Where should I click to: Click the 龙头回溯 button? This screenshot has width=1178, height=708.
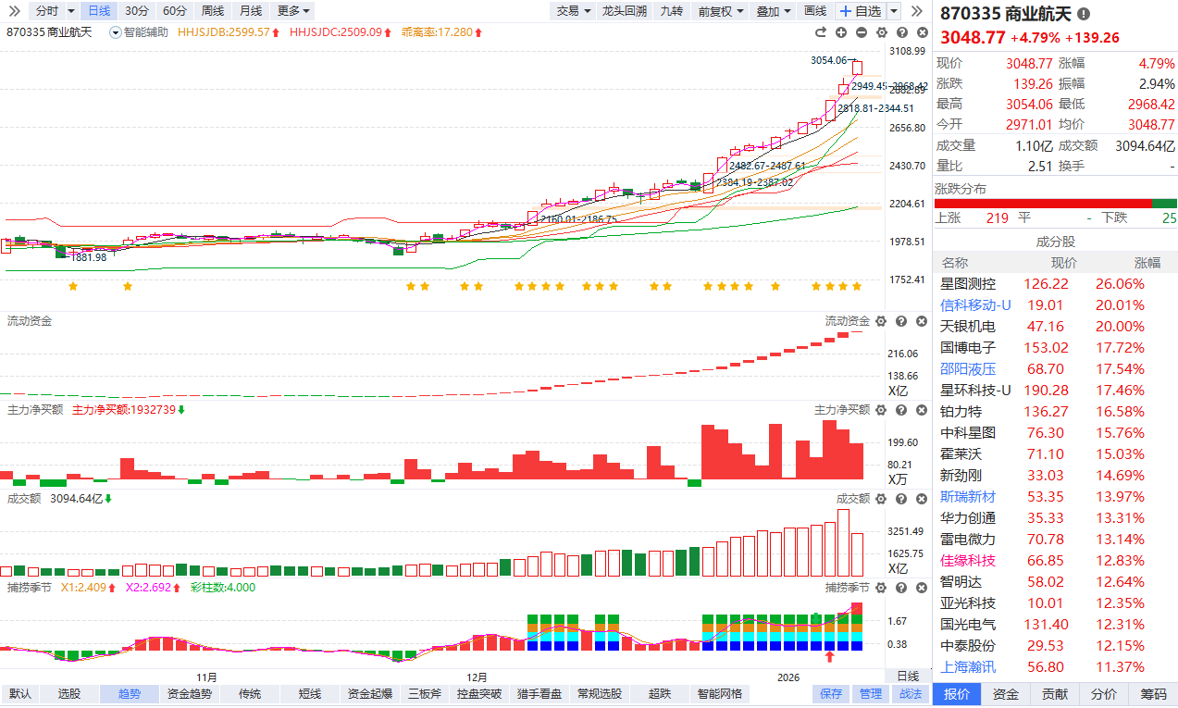point(624,11)
